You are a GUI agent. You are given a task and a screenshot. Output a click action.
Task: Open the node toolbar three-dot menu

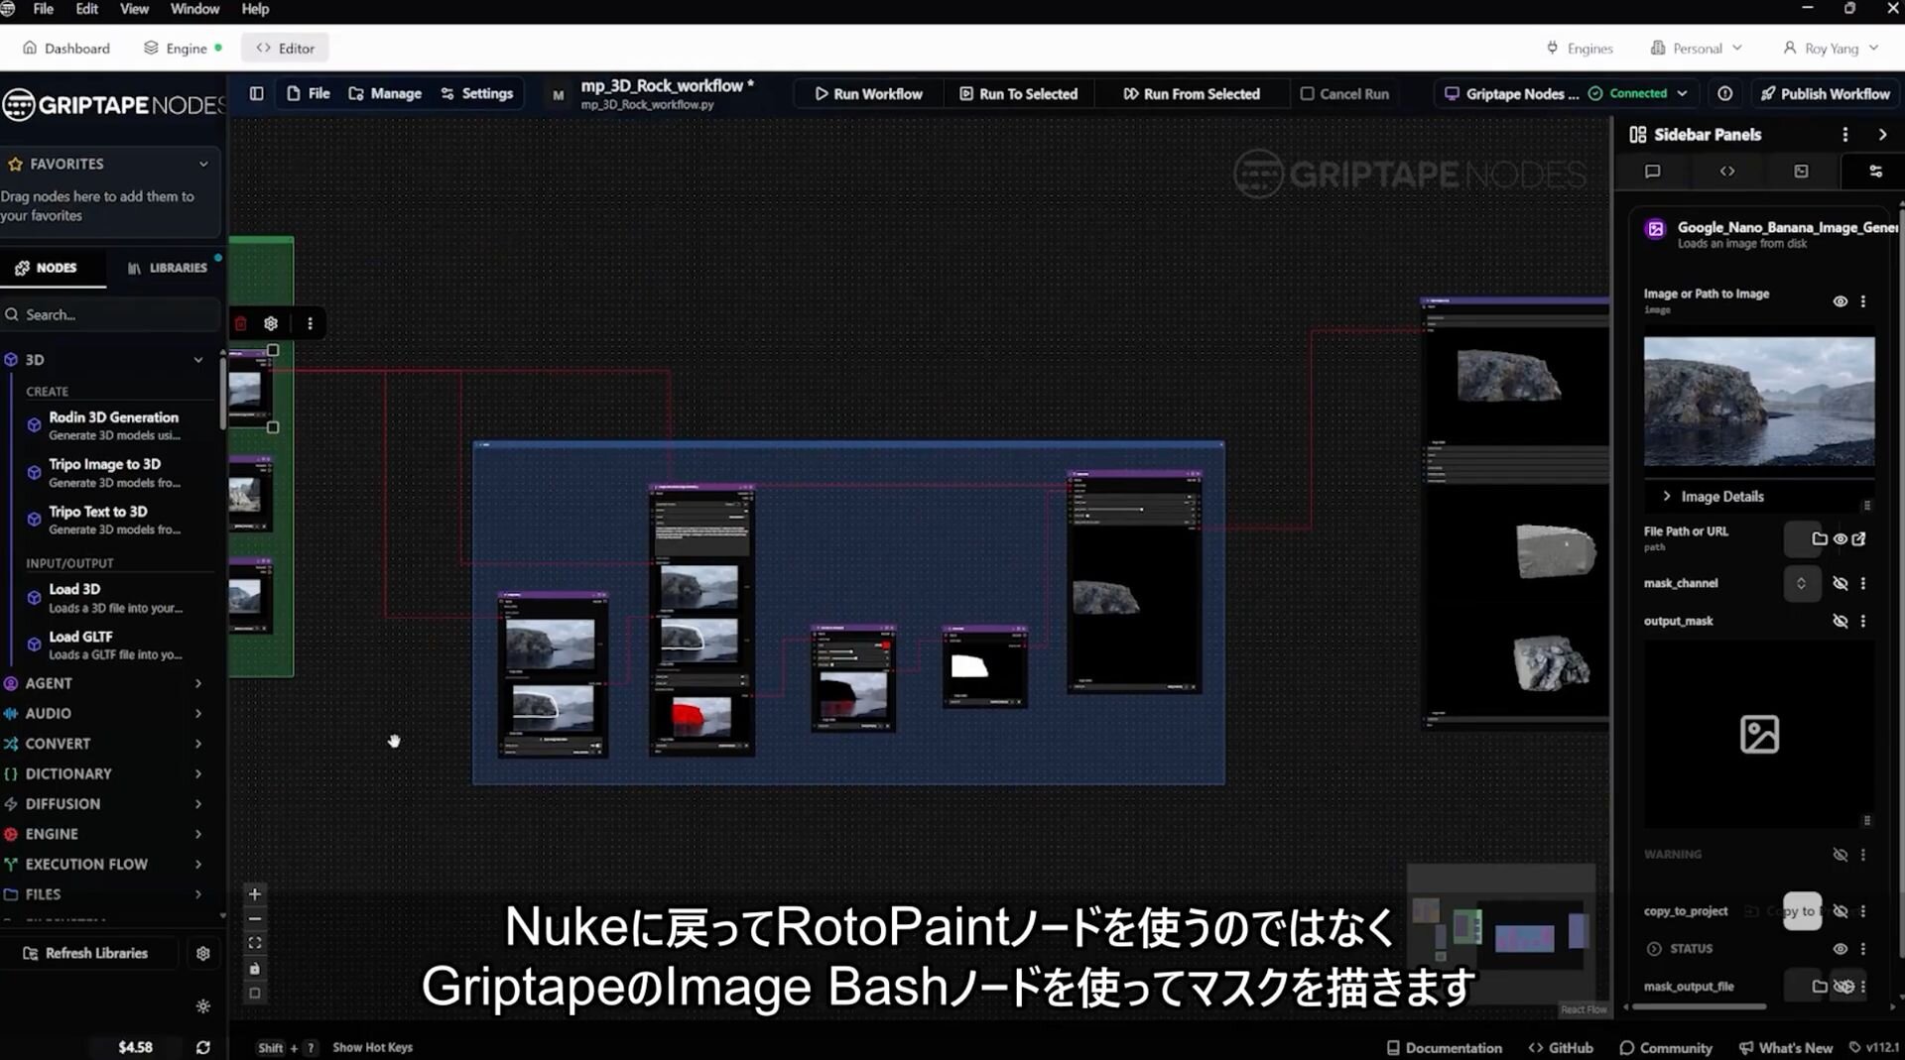point(310,323)
